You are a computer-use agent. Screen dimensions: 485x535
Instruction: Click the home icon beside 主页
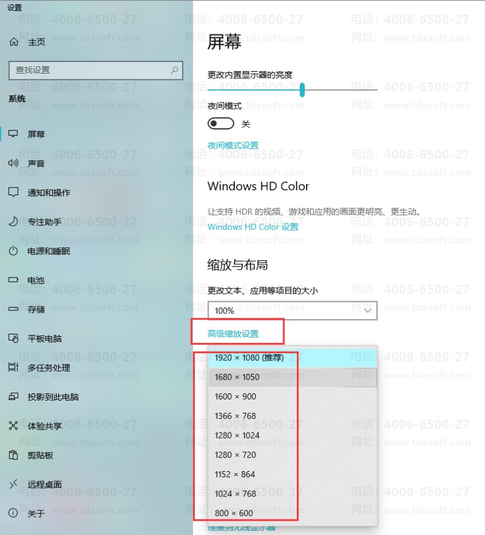(x=14, y=42)
